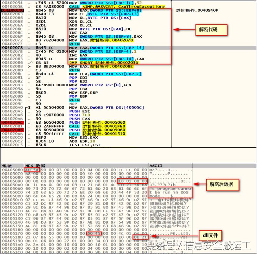The width and height of the screenshot is (257, 254).
Task: Click the RETN at address 00402077
Action: point(74,44)
